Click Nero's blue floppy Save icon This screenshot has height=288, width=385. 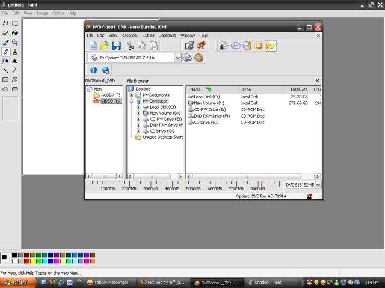coord(116,46)
